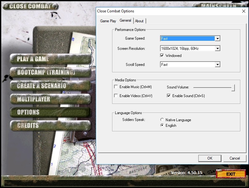This screenshot has width=249, height=188.
Task: Disable the Enable Sound checkbox
Action: pos(169,96)
